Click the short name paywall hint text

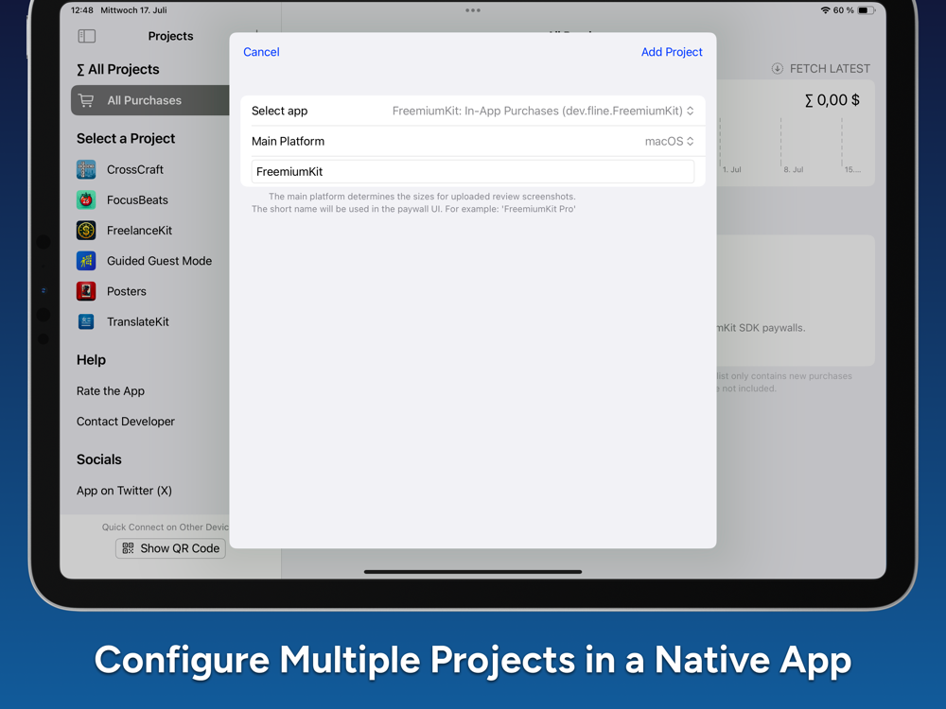tap(413, 209)
